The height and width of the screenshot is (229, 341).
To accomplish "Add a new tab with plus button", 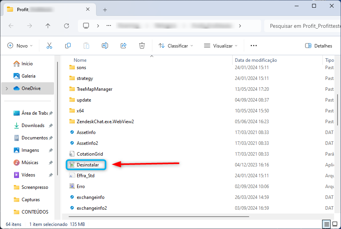I will [105, 10].
